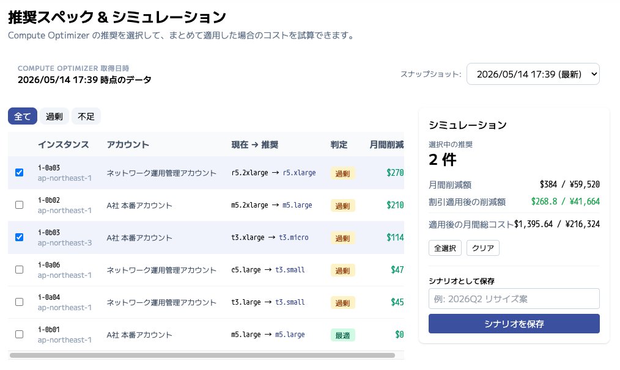This screenshot has width=620, height=370.
Task: Click the シミュレーション panel heading
Action: point(468,125)
